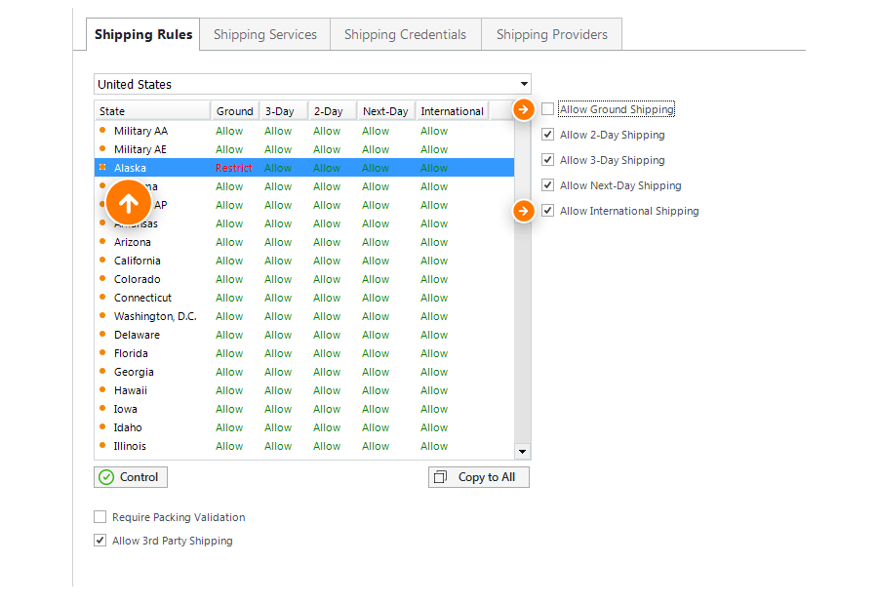
Task: Click the Ground column header
Action: (234, 111)
